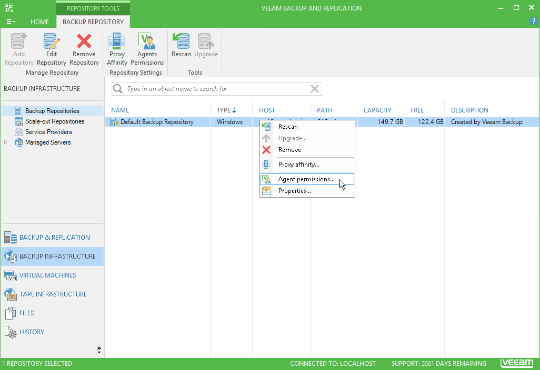Sort by the Type column header
Image resolution: width=540 pixels, height=370 pixels.
click(x=226, y=110)
